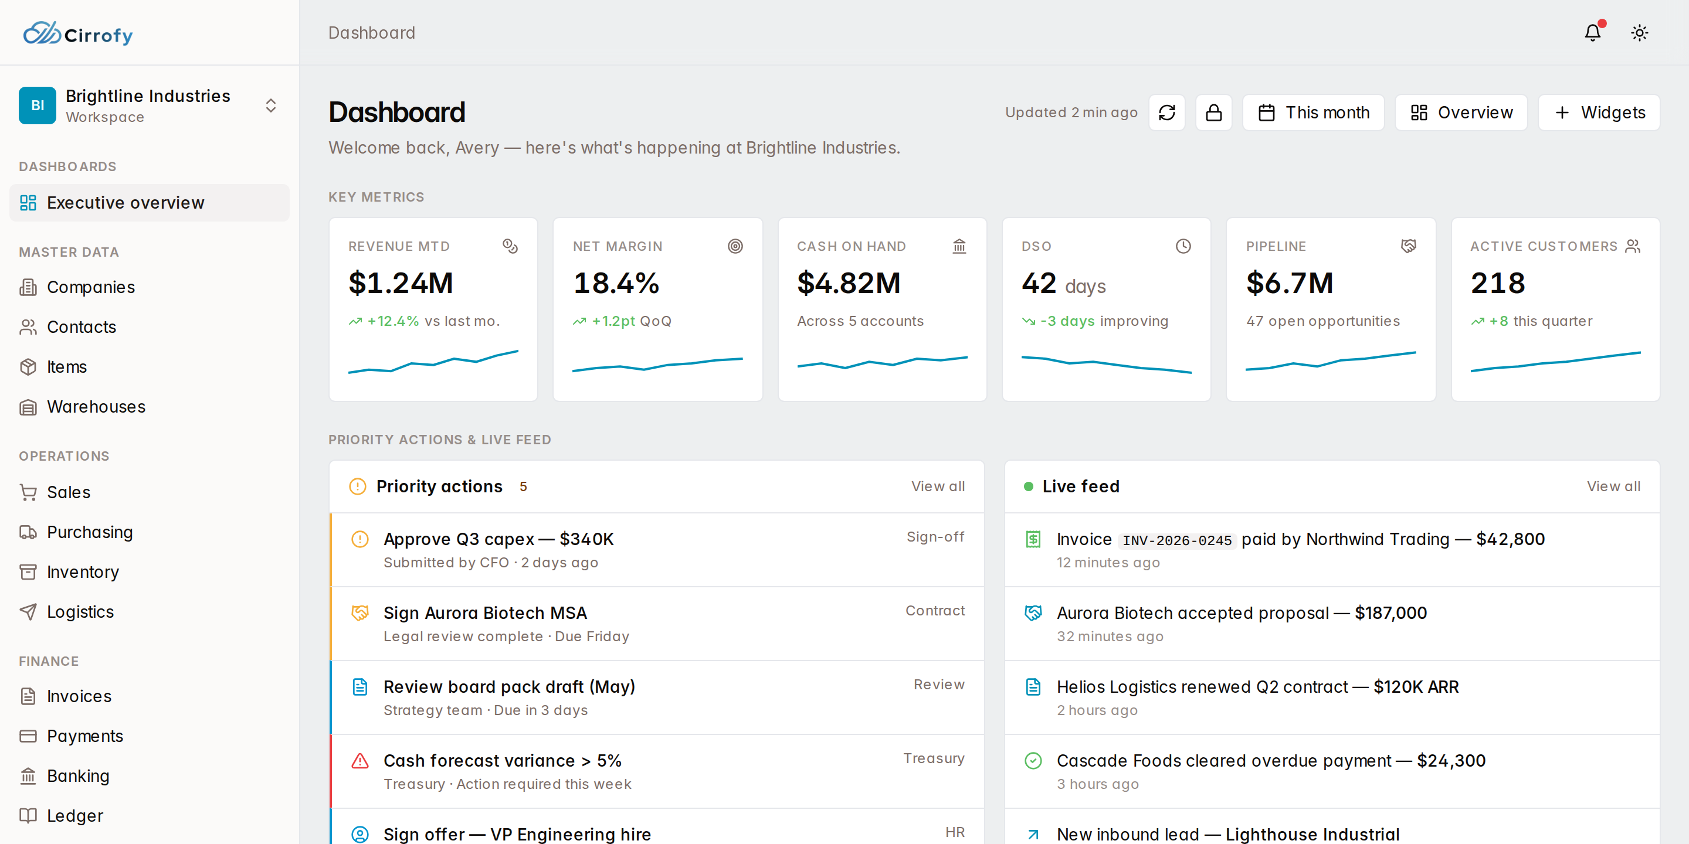
Task: Click the BI workspace avatar
Action: coord(38,105)
